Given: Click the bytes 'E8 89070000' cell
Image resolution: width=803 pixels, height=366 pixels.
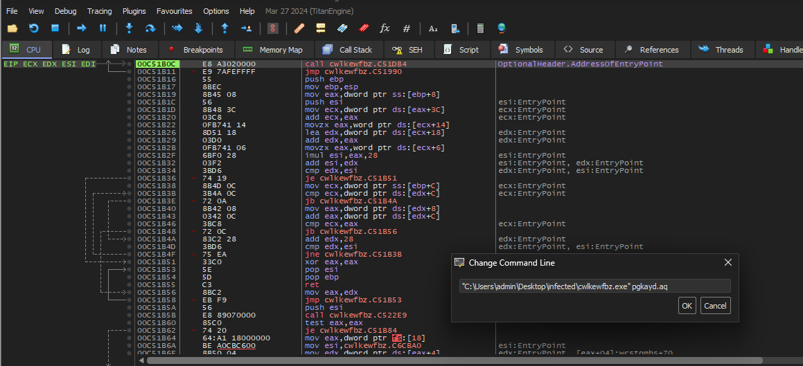Looking at the screenshot, I should pos(229,315).
